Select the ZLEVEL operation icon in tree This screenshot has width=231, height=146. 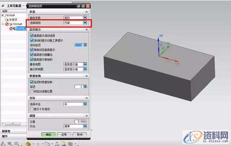[14, 28]
